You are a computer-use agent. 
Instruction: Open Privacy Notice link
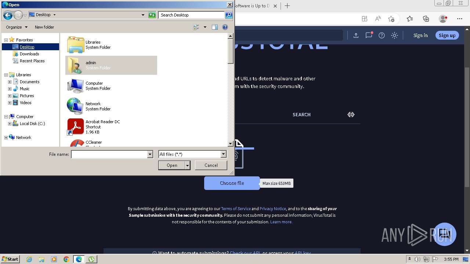[x=272, y=209]
